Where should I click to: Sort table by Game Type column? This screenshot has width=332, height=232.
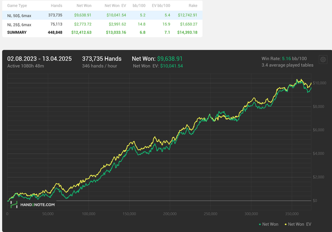[17, 6]
